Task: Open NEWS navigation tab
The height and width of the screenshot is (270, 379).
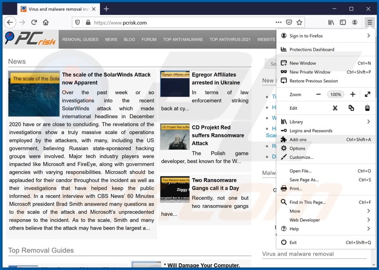Action: pyautogui.click(x=111, y=39)
